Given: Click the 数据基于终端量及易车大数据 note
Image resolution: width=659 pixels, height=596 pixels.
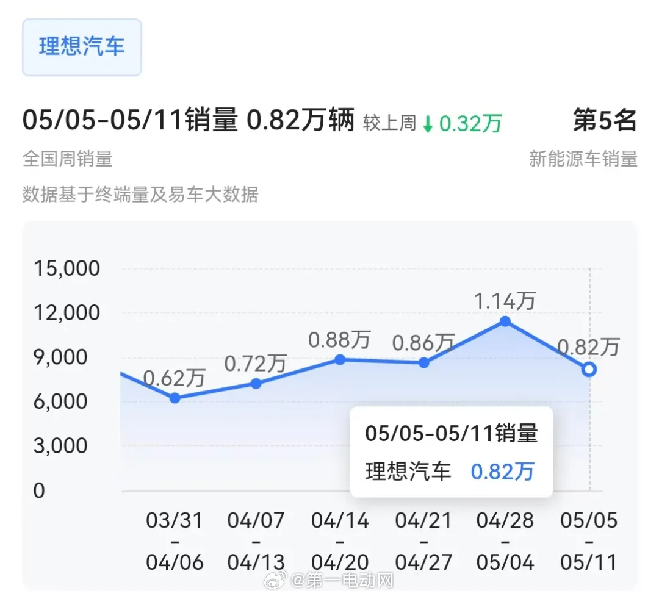Looking at the screenshot, I should pos(140,194).
